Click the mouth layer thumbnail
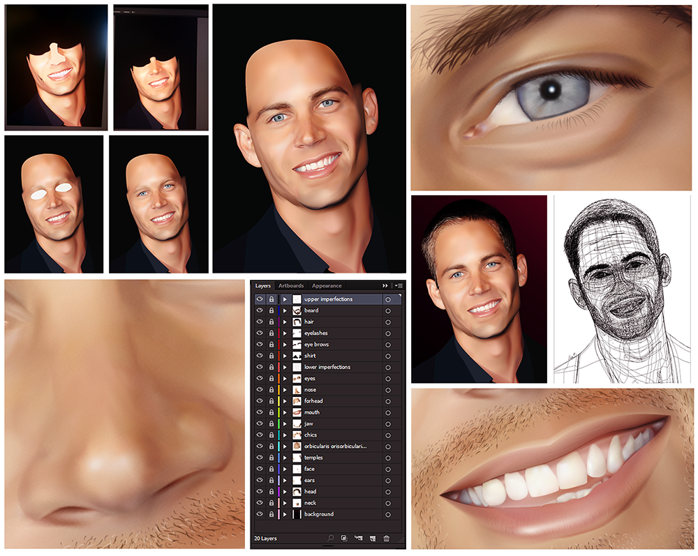 coord(297,412)
